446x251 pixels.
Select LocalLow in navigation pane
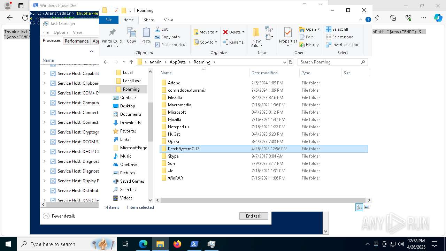click(132, 81)
